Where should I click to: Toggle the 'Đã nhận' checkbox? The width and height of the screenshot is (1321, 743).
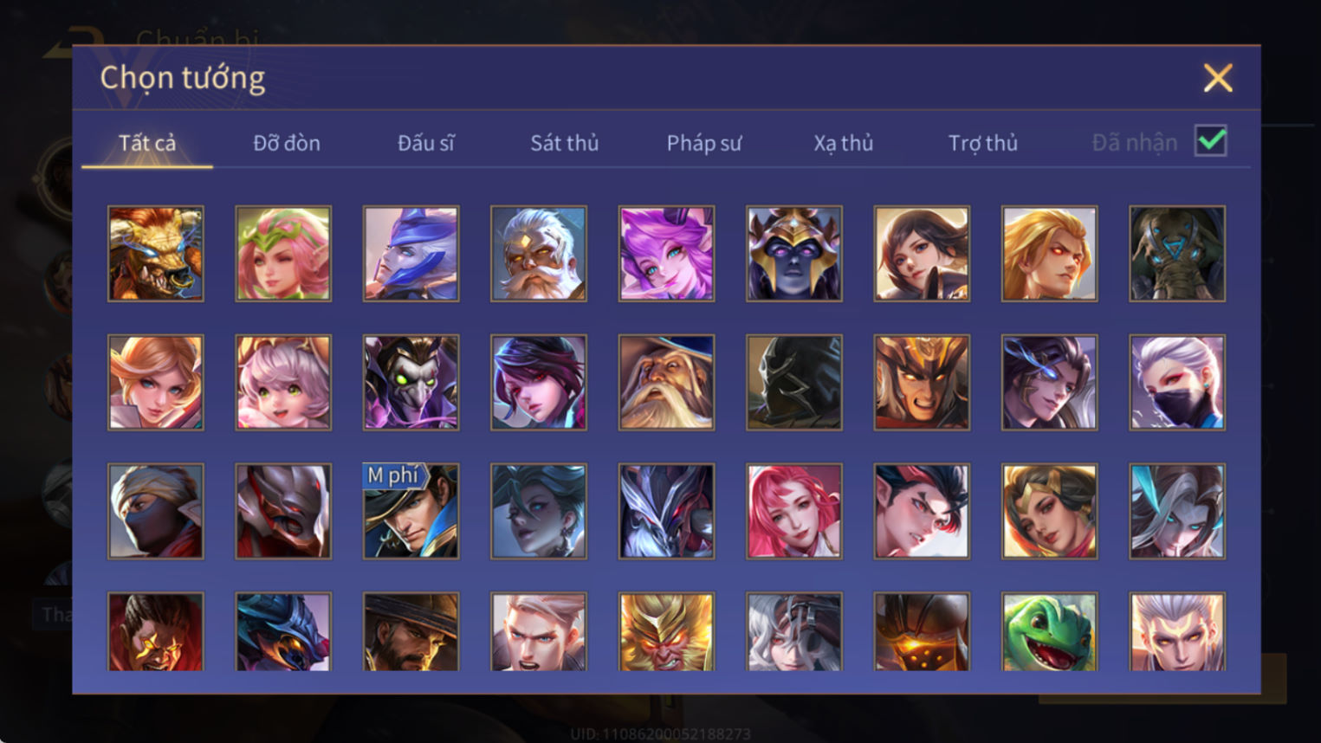(1210, 141)
